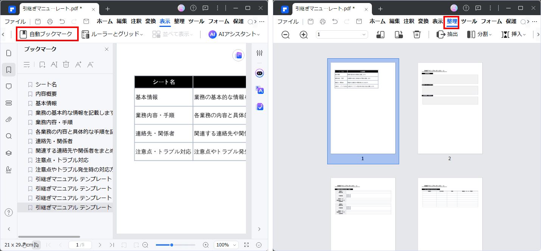Screen dimensions: 541x251
Task: Open the attachments paperclip panel in left sidebar
Action: [9, 120]
